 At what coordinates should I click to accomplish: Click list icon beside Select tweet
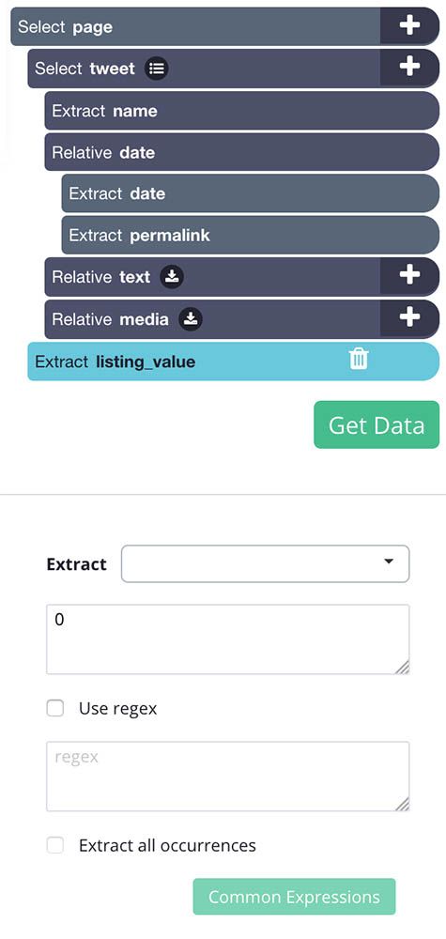(156, 69)
